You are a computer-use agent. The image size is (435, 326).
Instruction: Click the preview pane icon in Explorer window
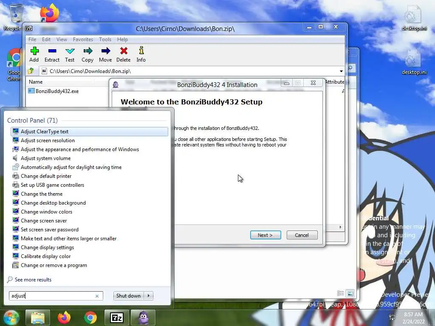[x=350, y=293]
